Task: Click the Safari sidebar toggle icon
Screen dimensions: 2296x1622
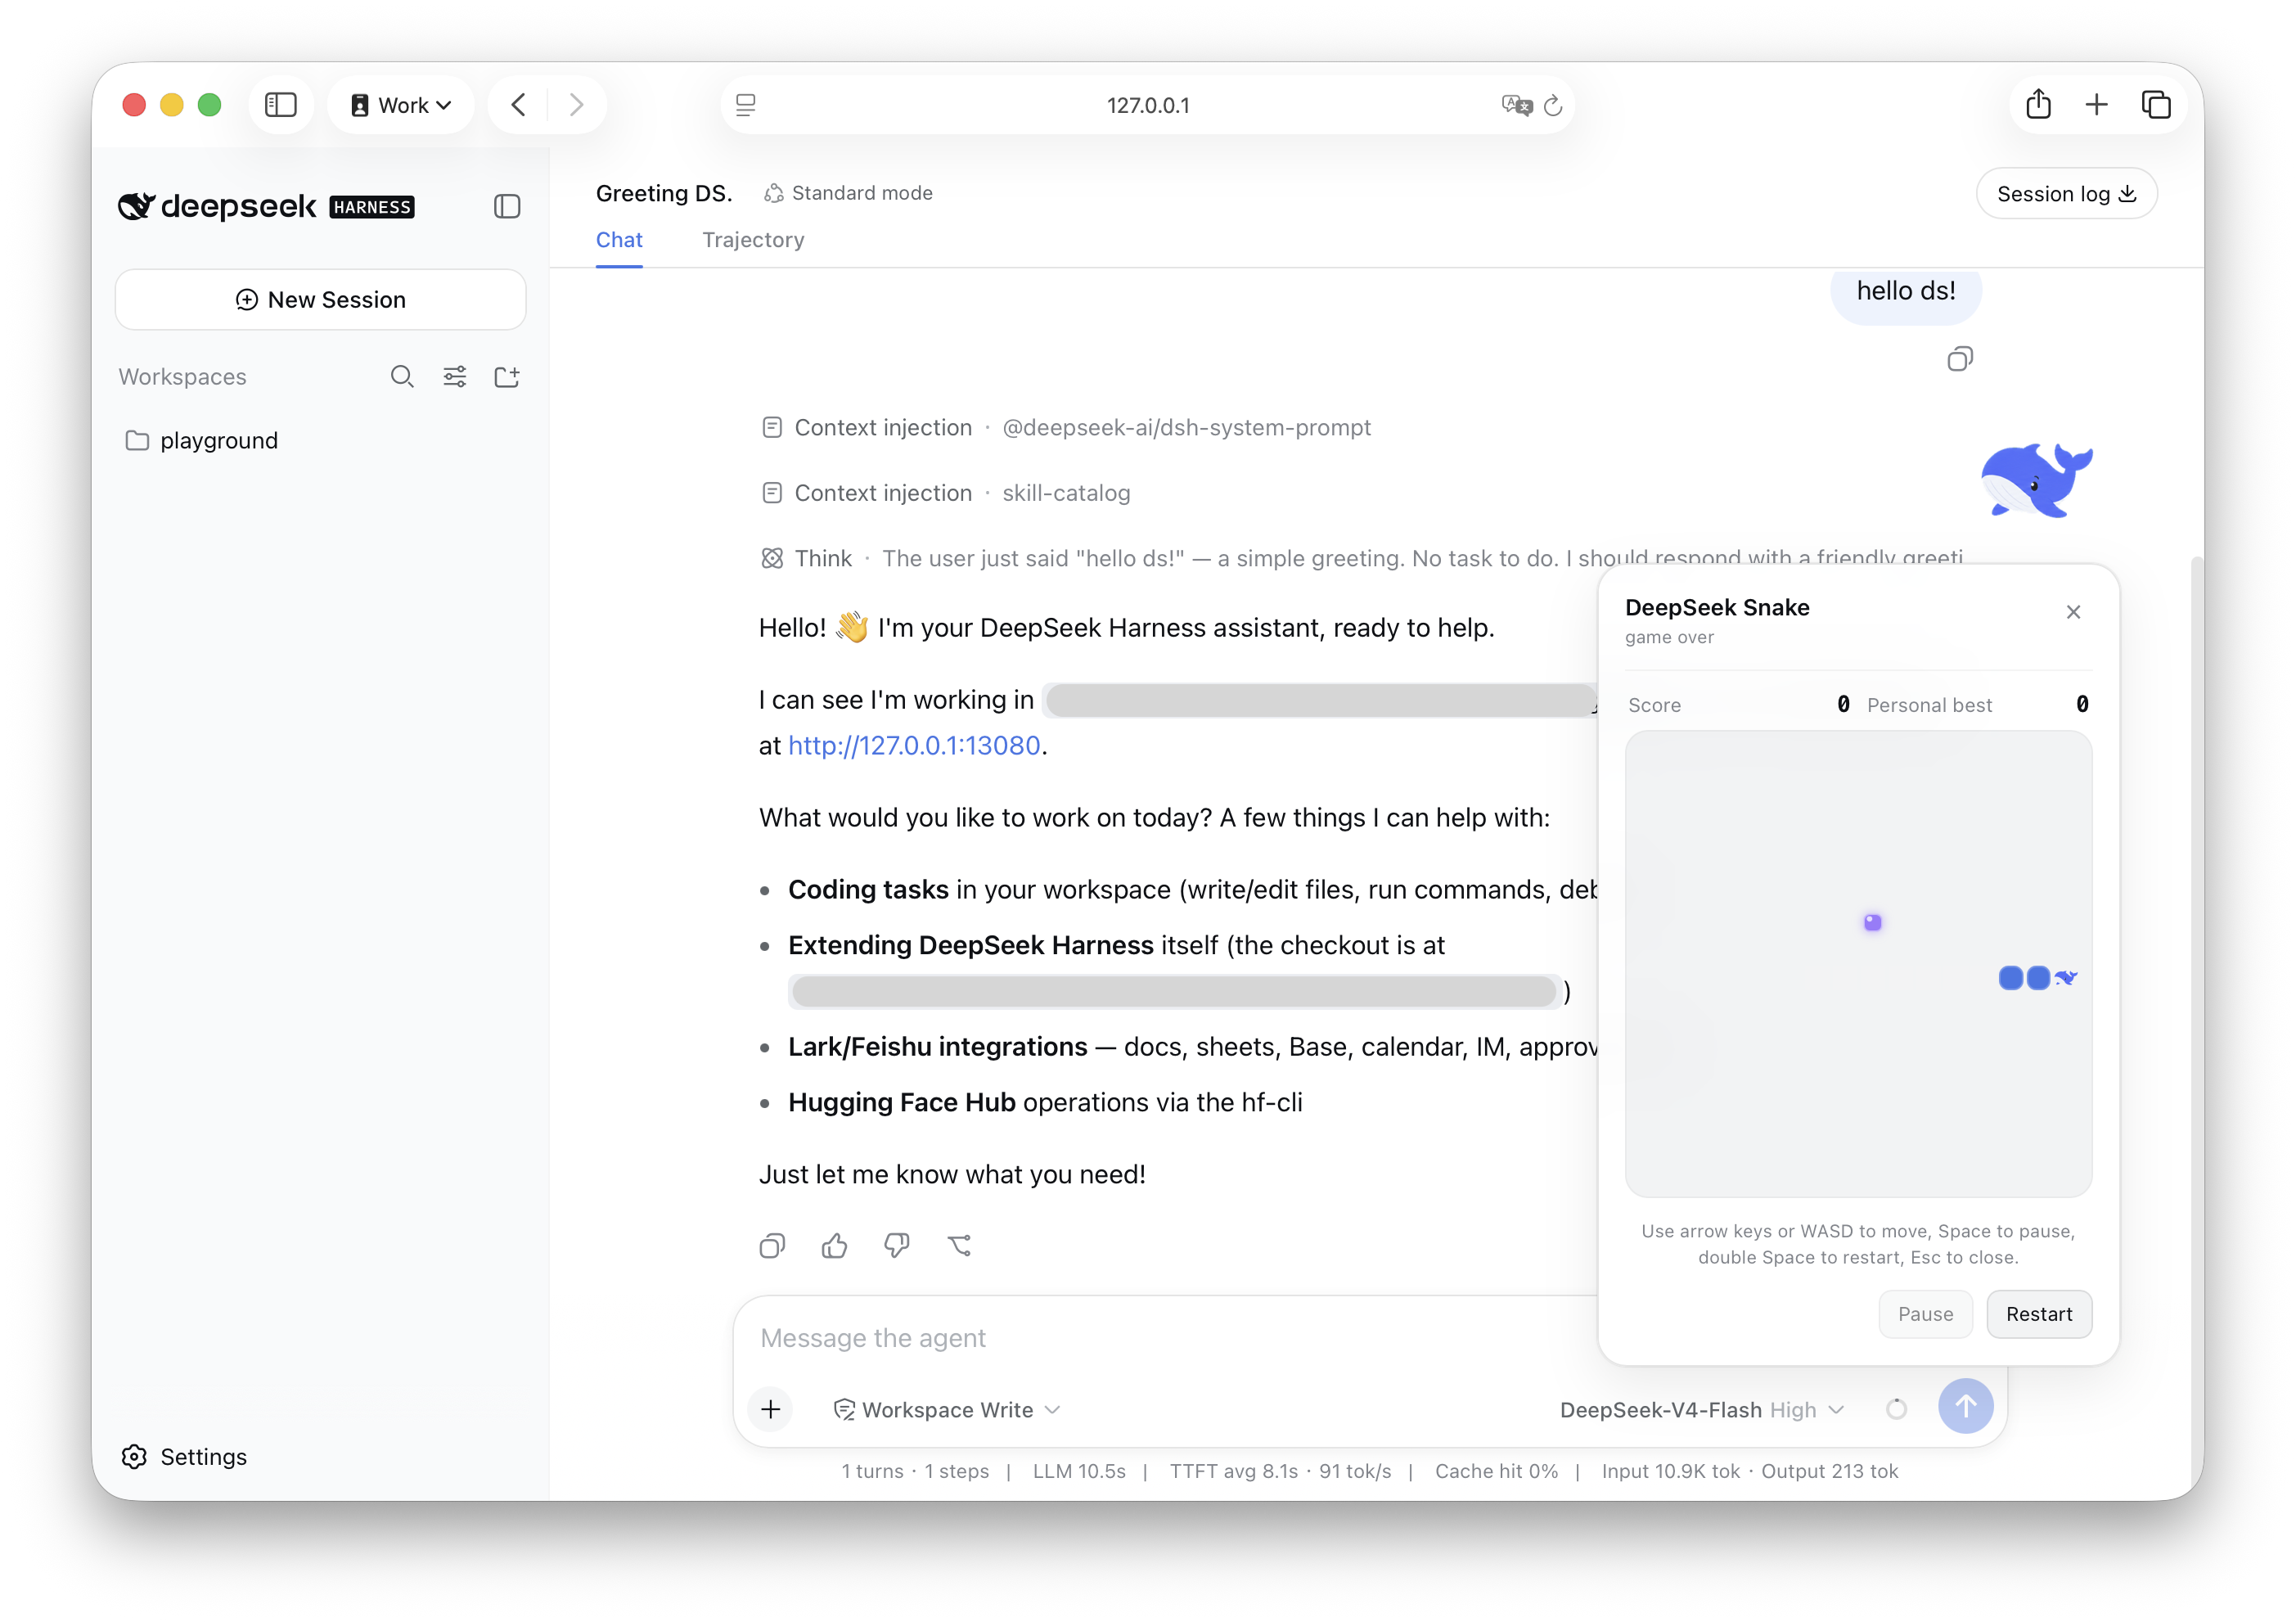Action: pos(281,105)
